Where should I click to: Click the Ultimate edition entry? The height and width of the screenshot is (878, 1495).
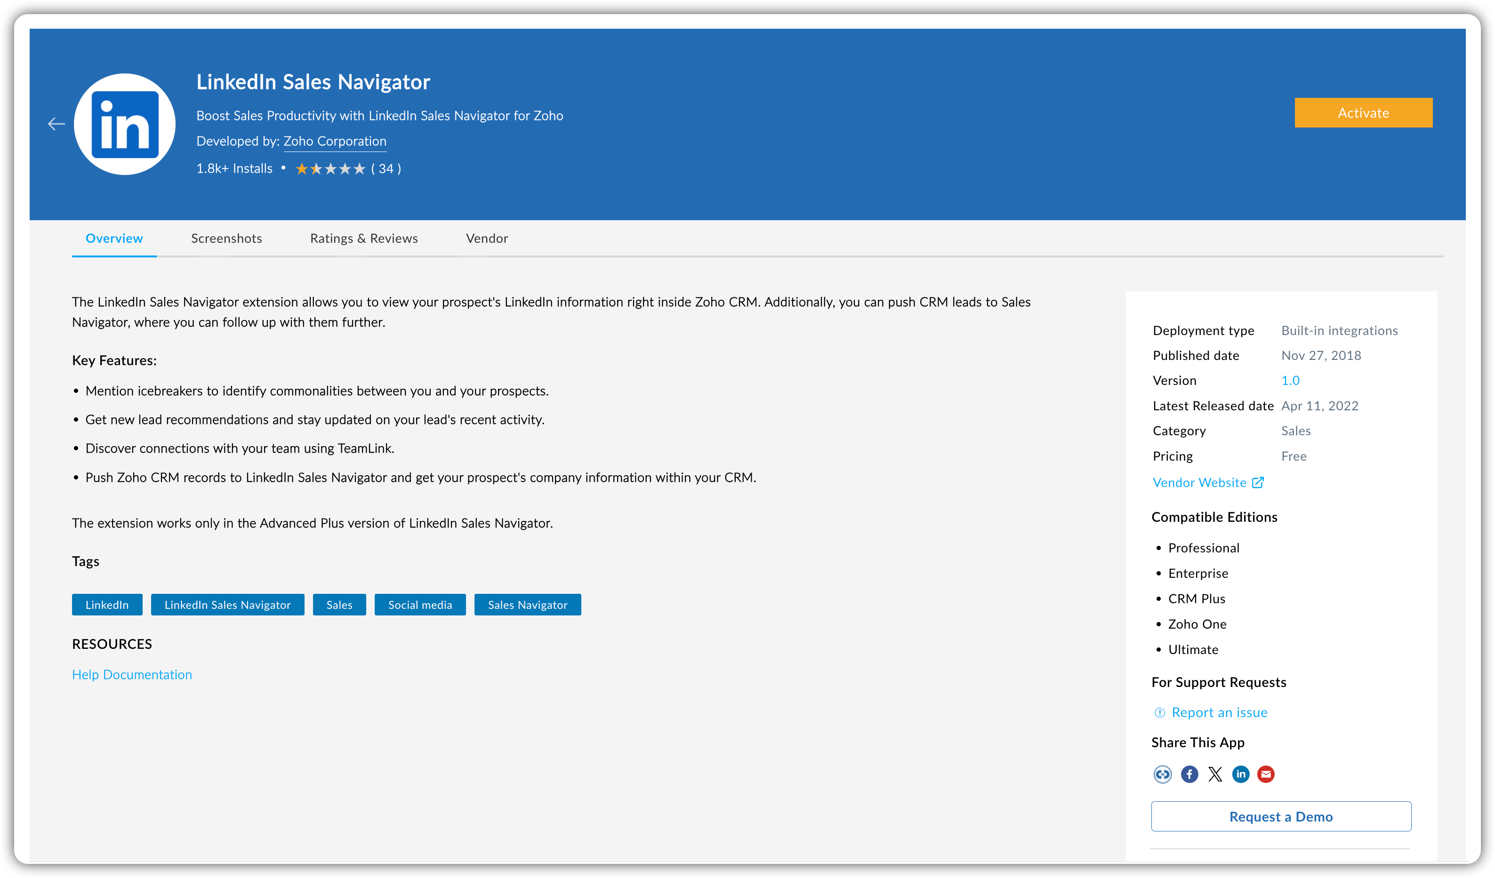pos(1193,650)
